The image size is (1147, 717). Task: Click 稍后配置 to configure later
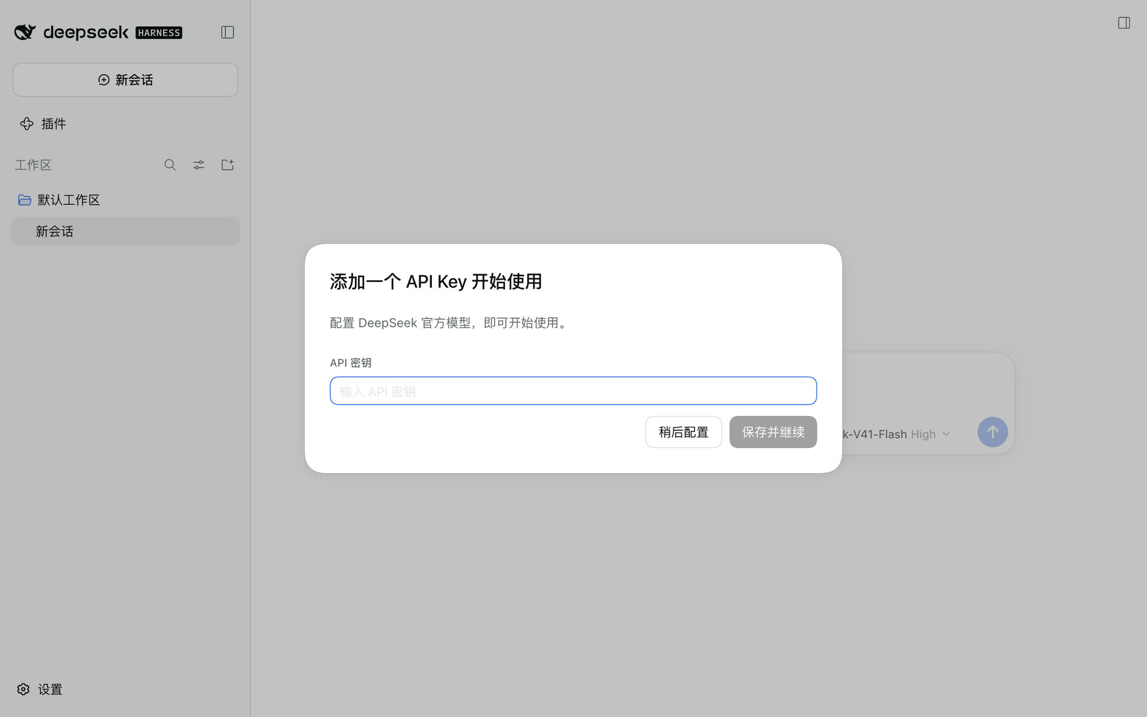pos(683,432)
